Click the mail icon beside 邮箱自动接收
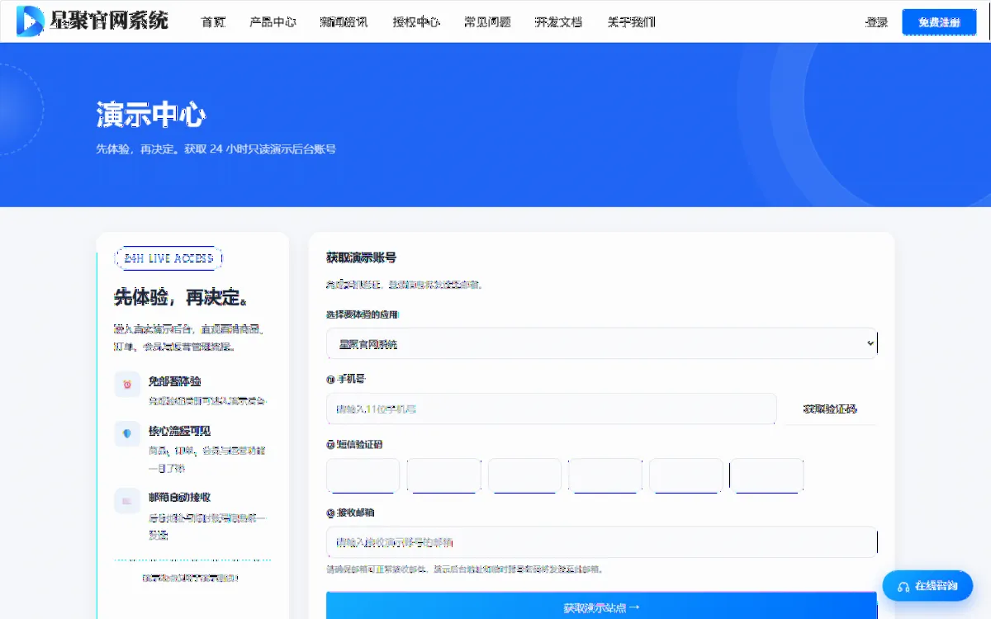Screen dimensions: 991x619 (127, 500)
